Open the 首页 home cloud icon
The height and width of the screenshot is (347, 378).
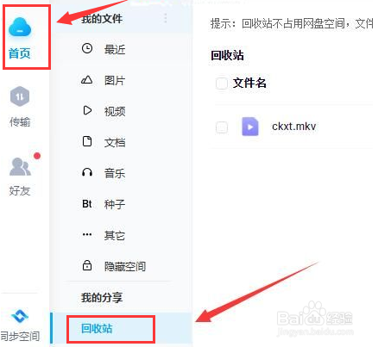(x=20, y=28)
